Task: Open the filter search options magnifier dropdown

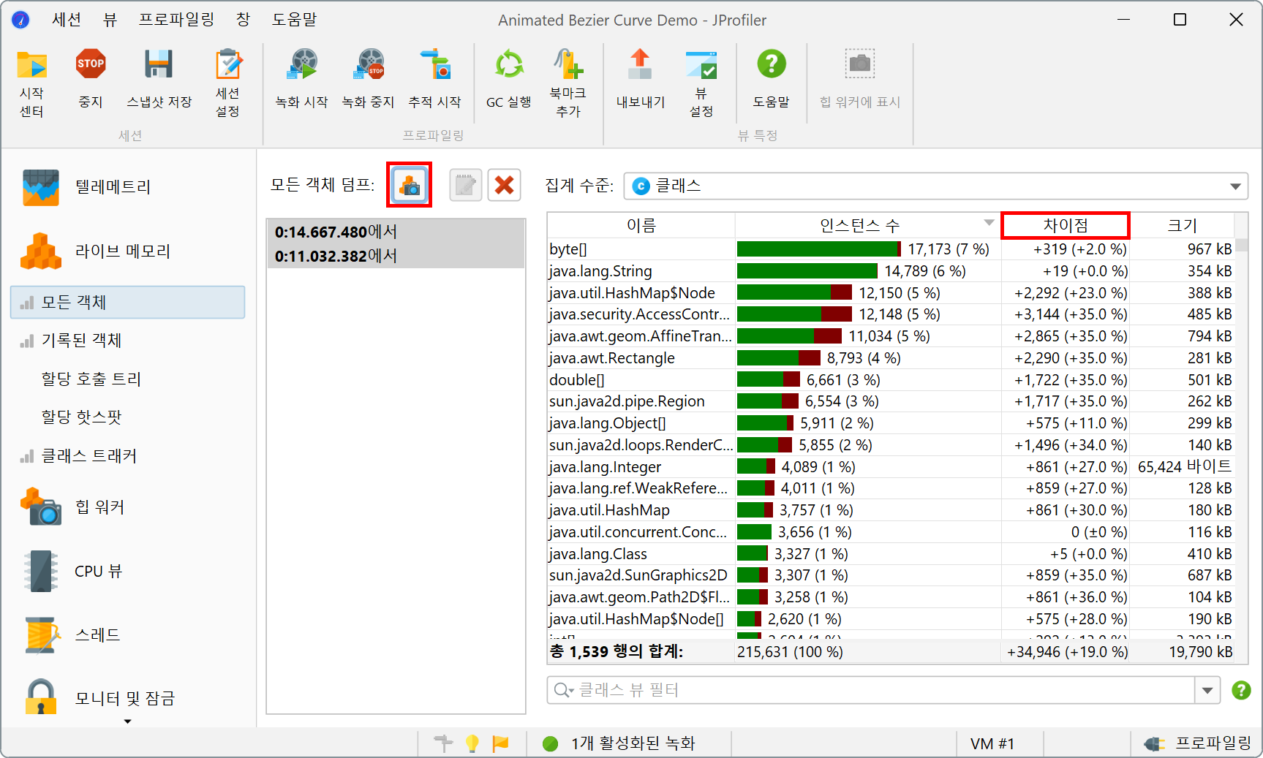Action: click(x=564, y=690)
